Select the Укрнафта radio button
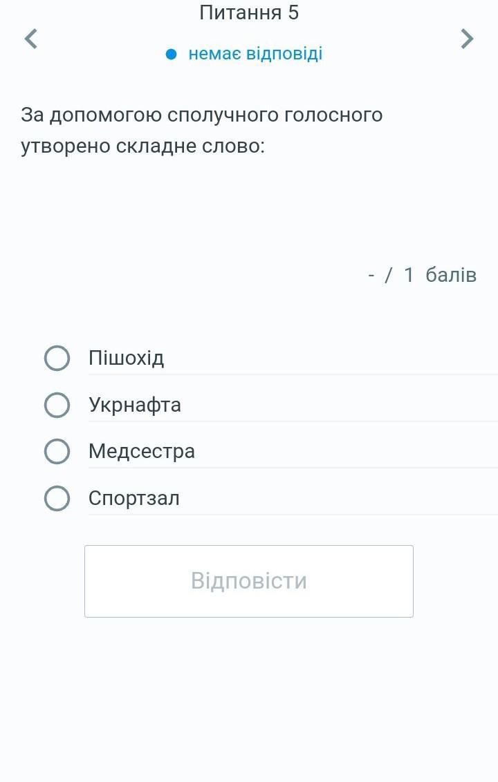The width and height of the screenshot is (498, 782). [x=57, y=405]
